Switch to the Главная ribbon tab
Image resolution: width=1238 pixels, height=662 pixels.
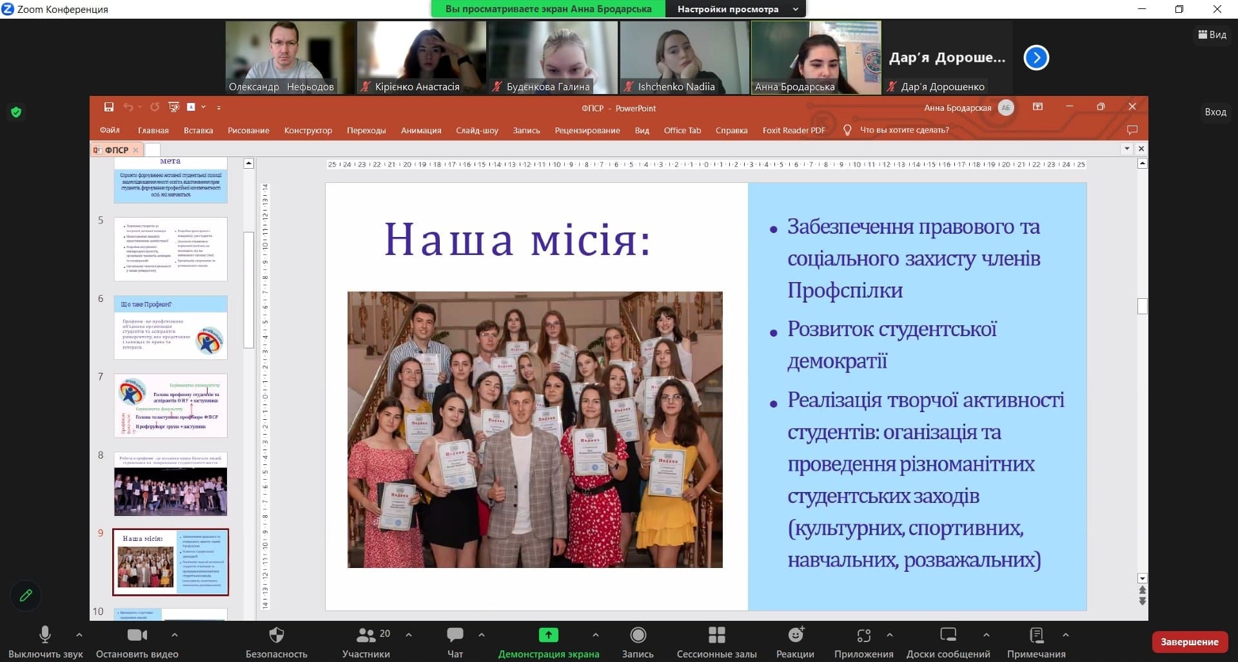153,130
